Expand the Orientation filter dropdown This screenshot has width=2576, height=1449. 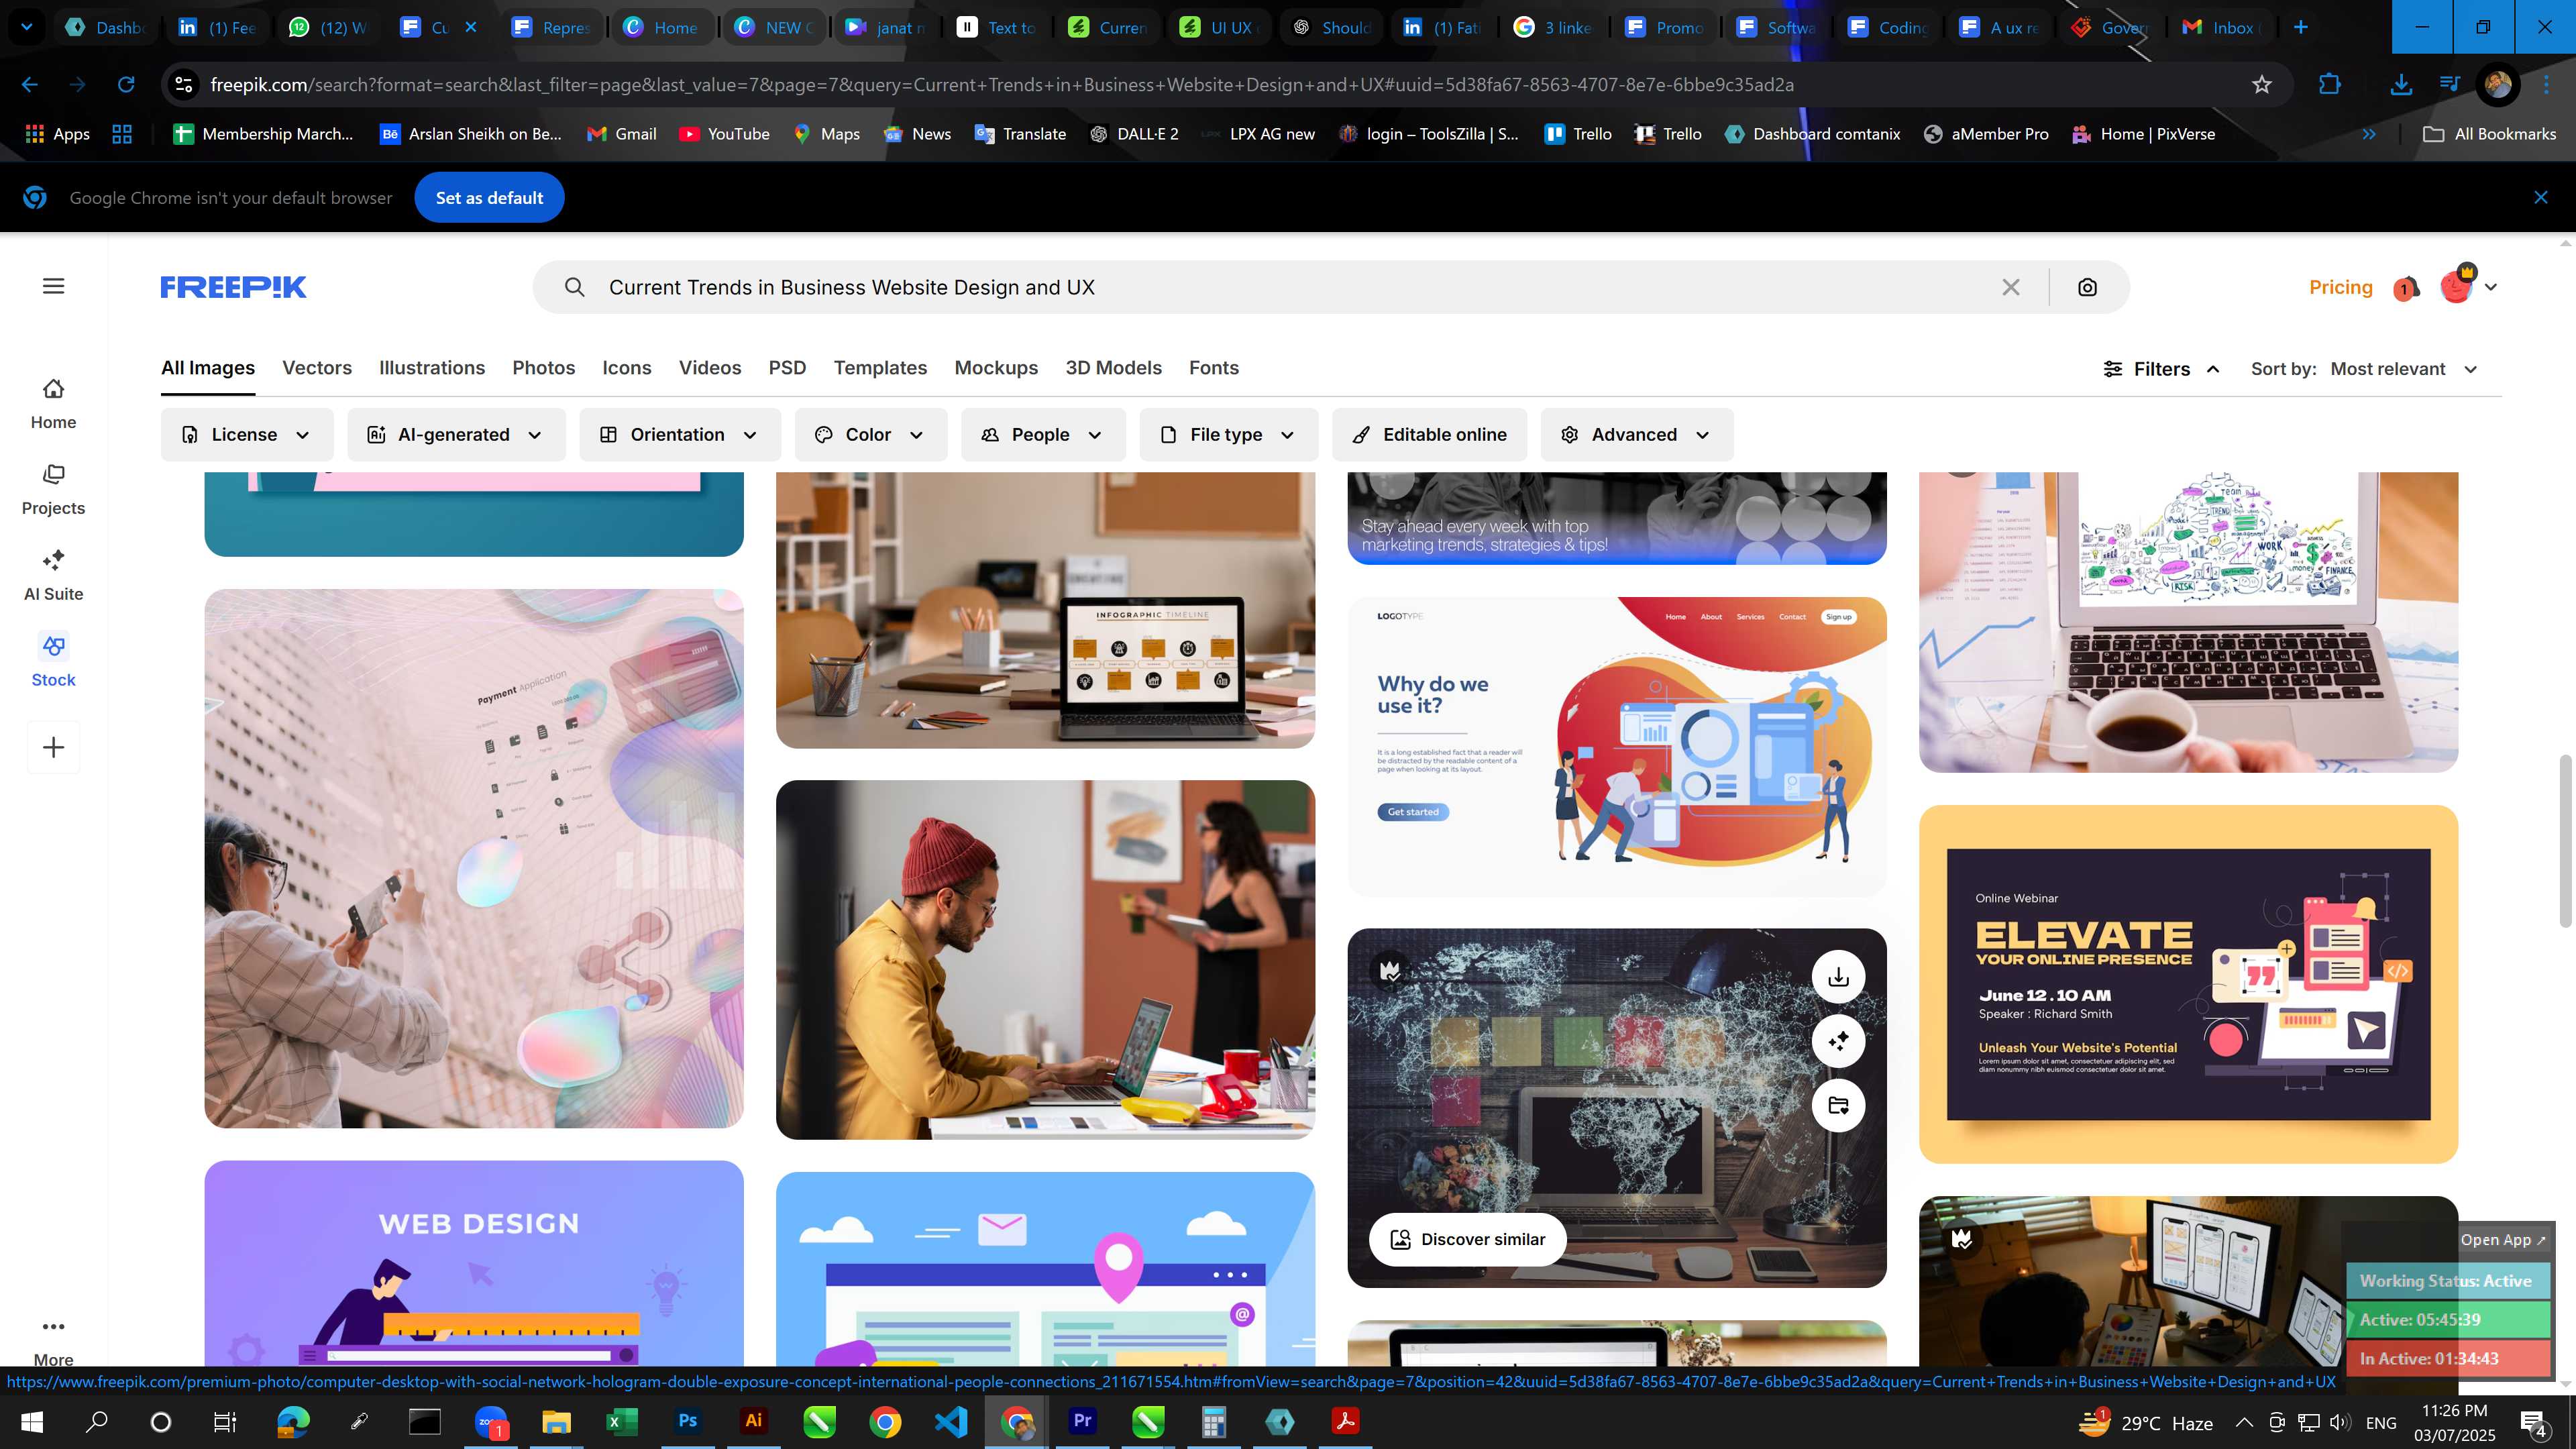point(679,435)
